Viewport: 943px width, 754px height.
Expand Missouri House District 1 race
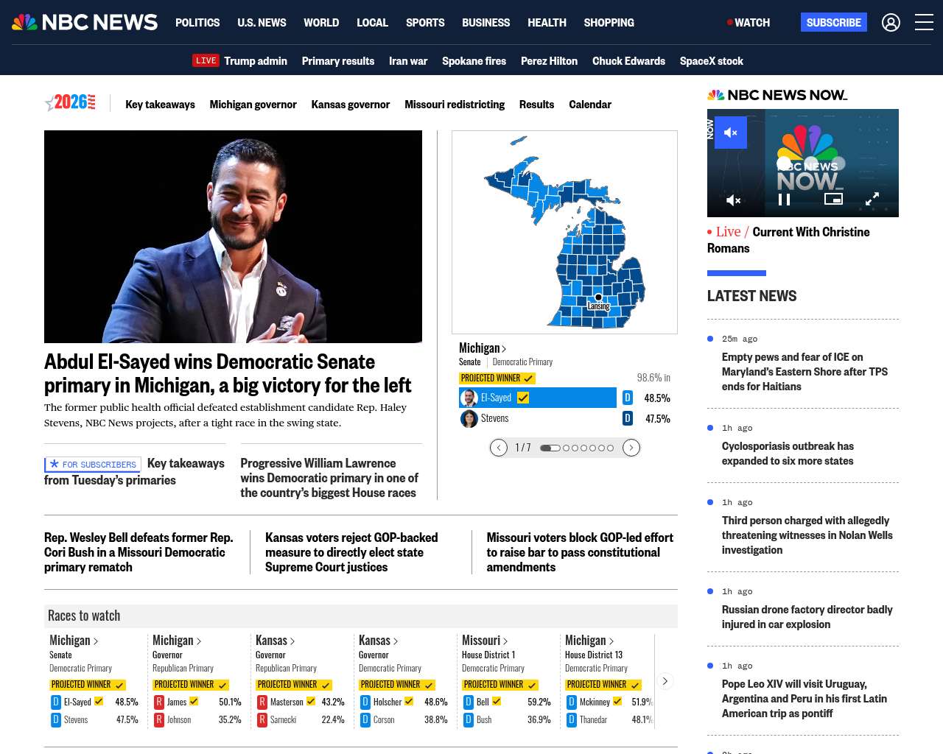485,641
